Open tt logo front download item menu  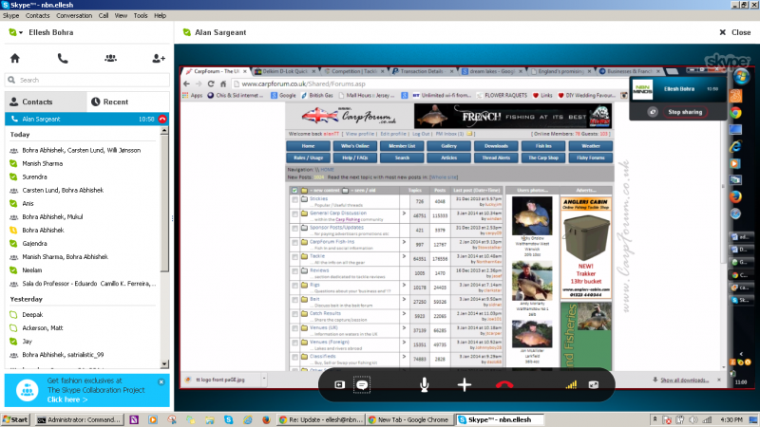tap(264, 379)
